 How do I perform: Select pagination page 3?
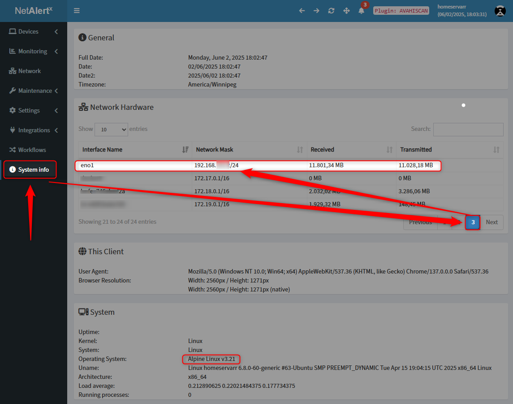472,222
